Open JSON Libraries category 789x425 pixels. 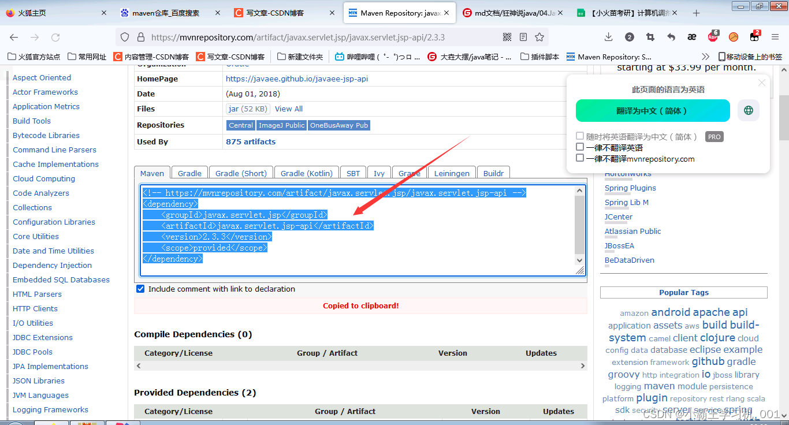pyautogui.click(x=39, y=381)
